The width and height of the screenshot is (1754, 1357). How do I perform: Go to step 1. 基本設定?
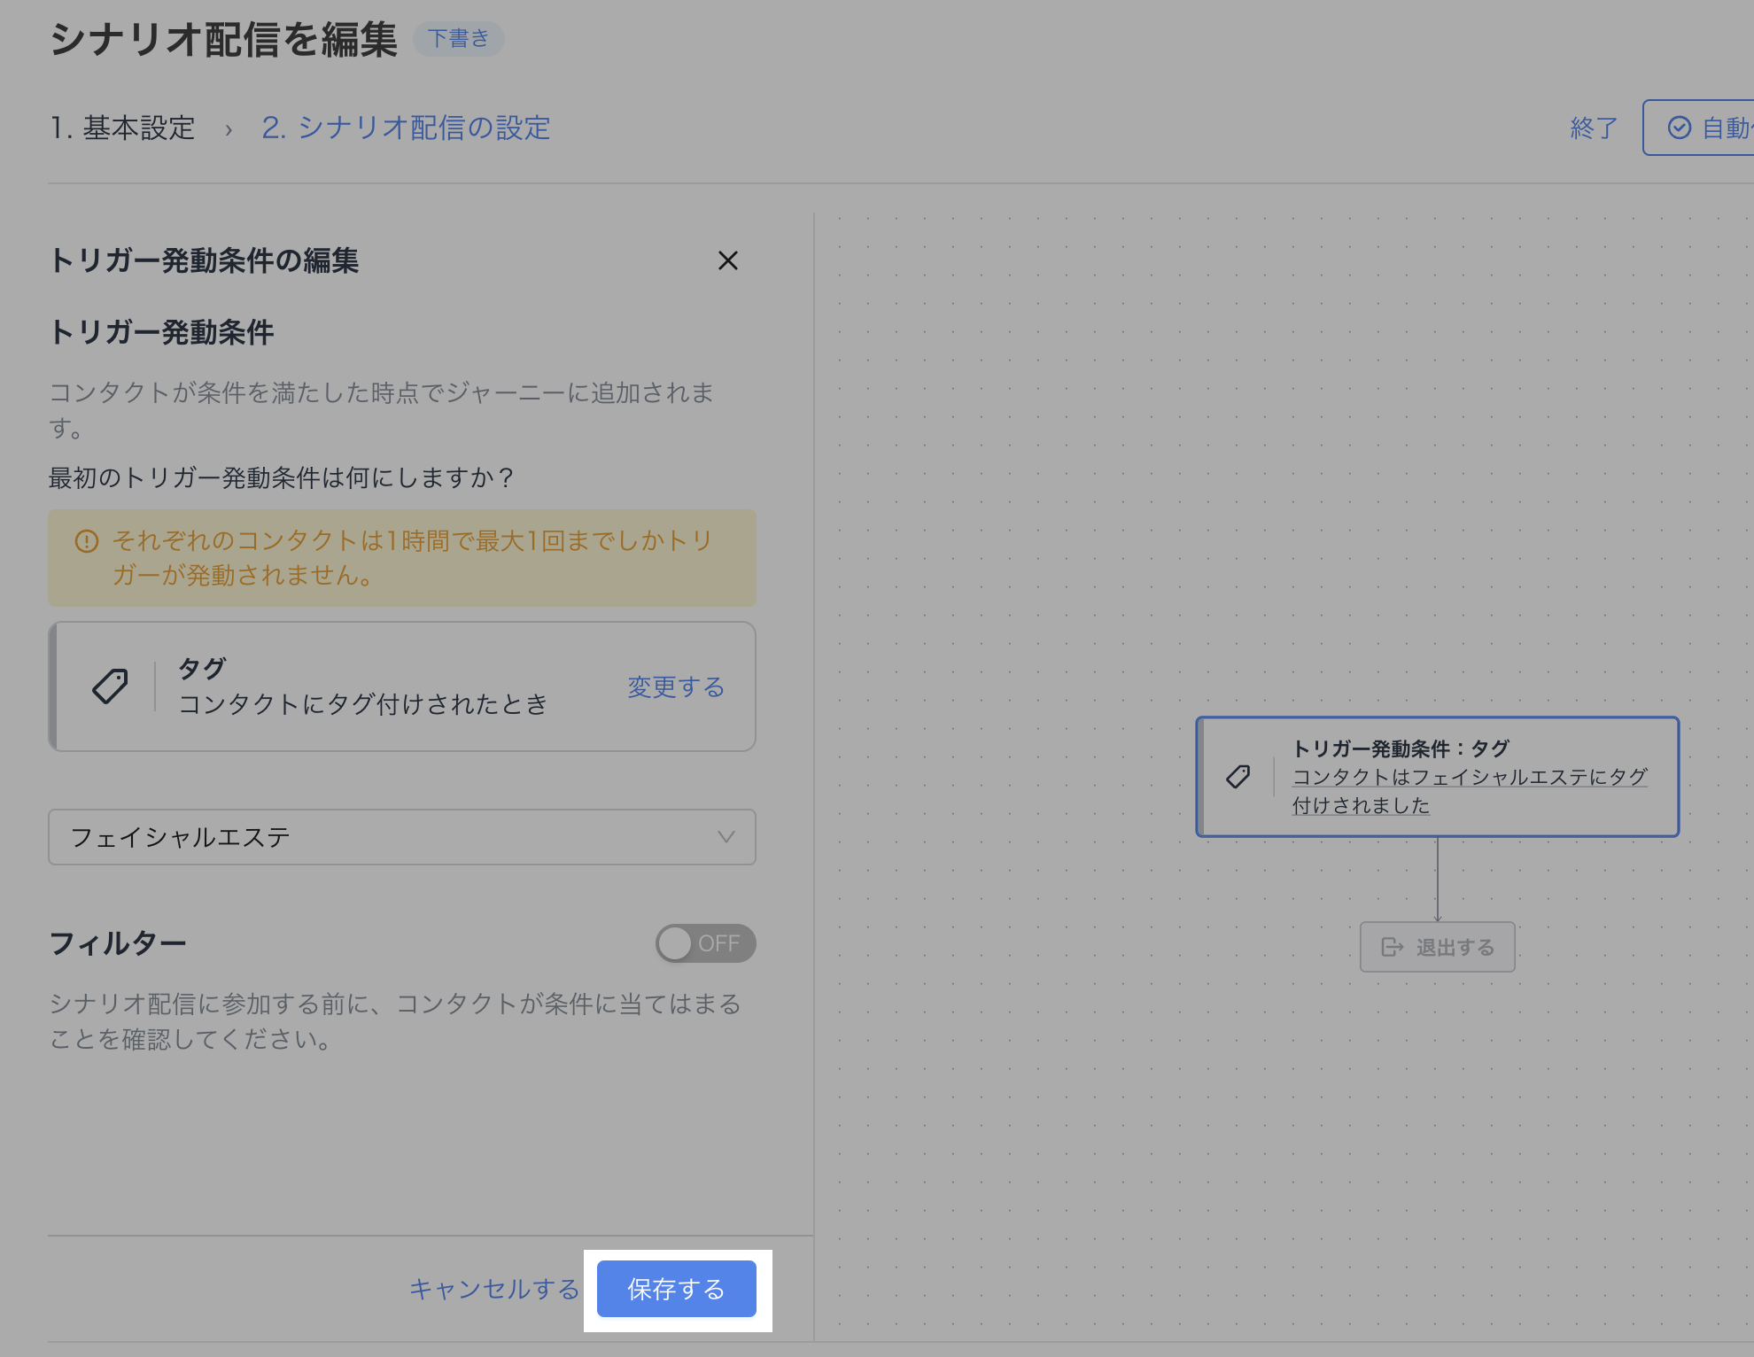122,128
